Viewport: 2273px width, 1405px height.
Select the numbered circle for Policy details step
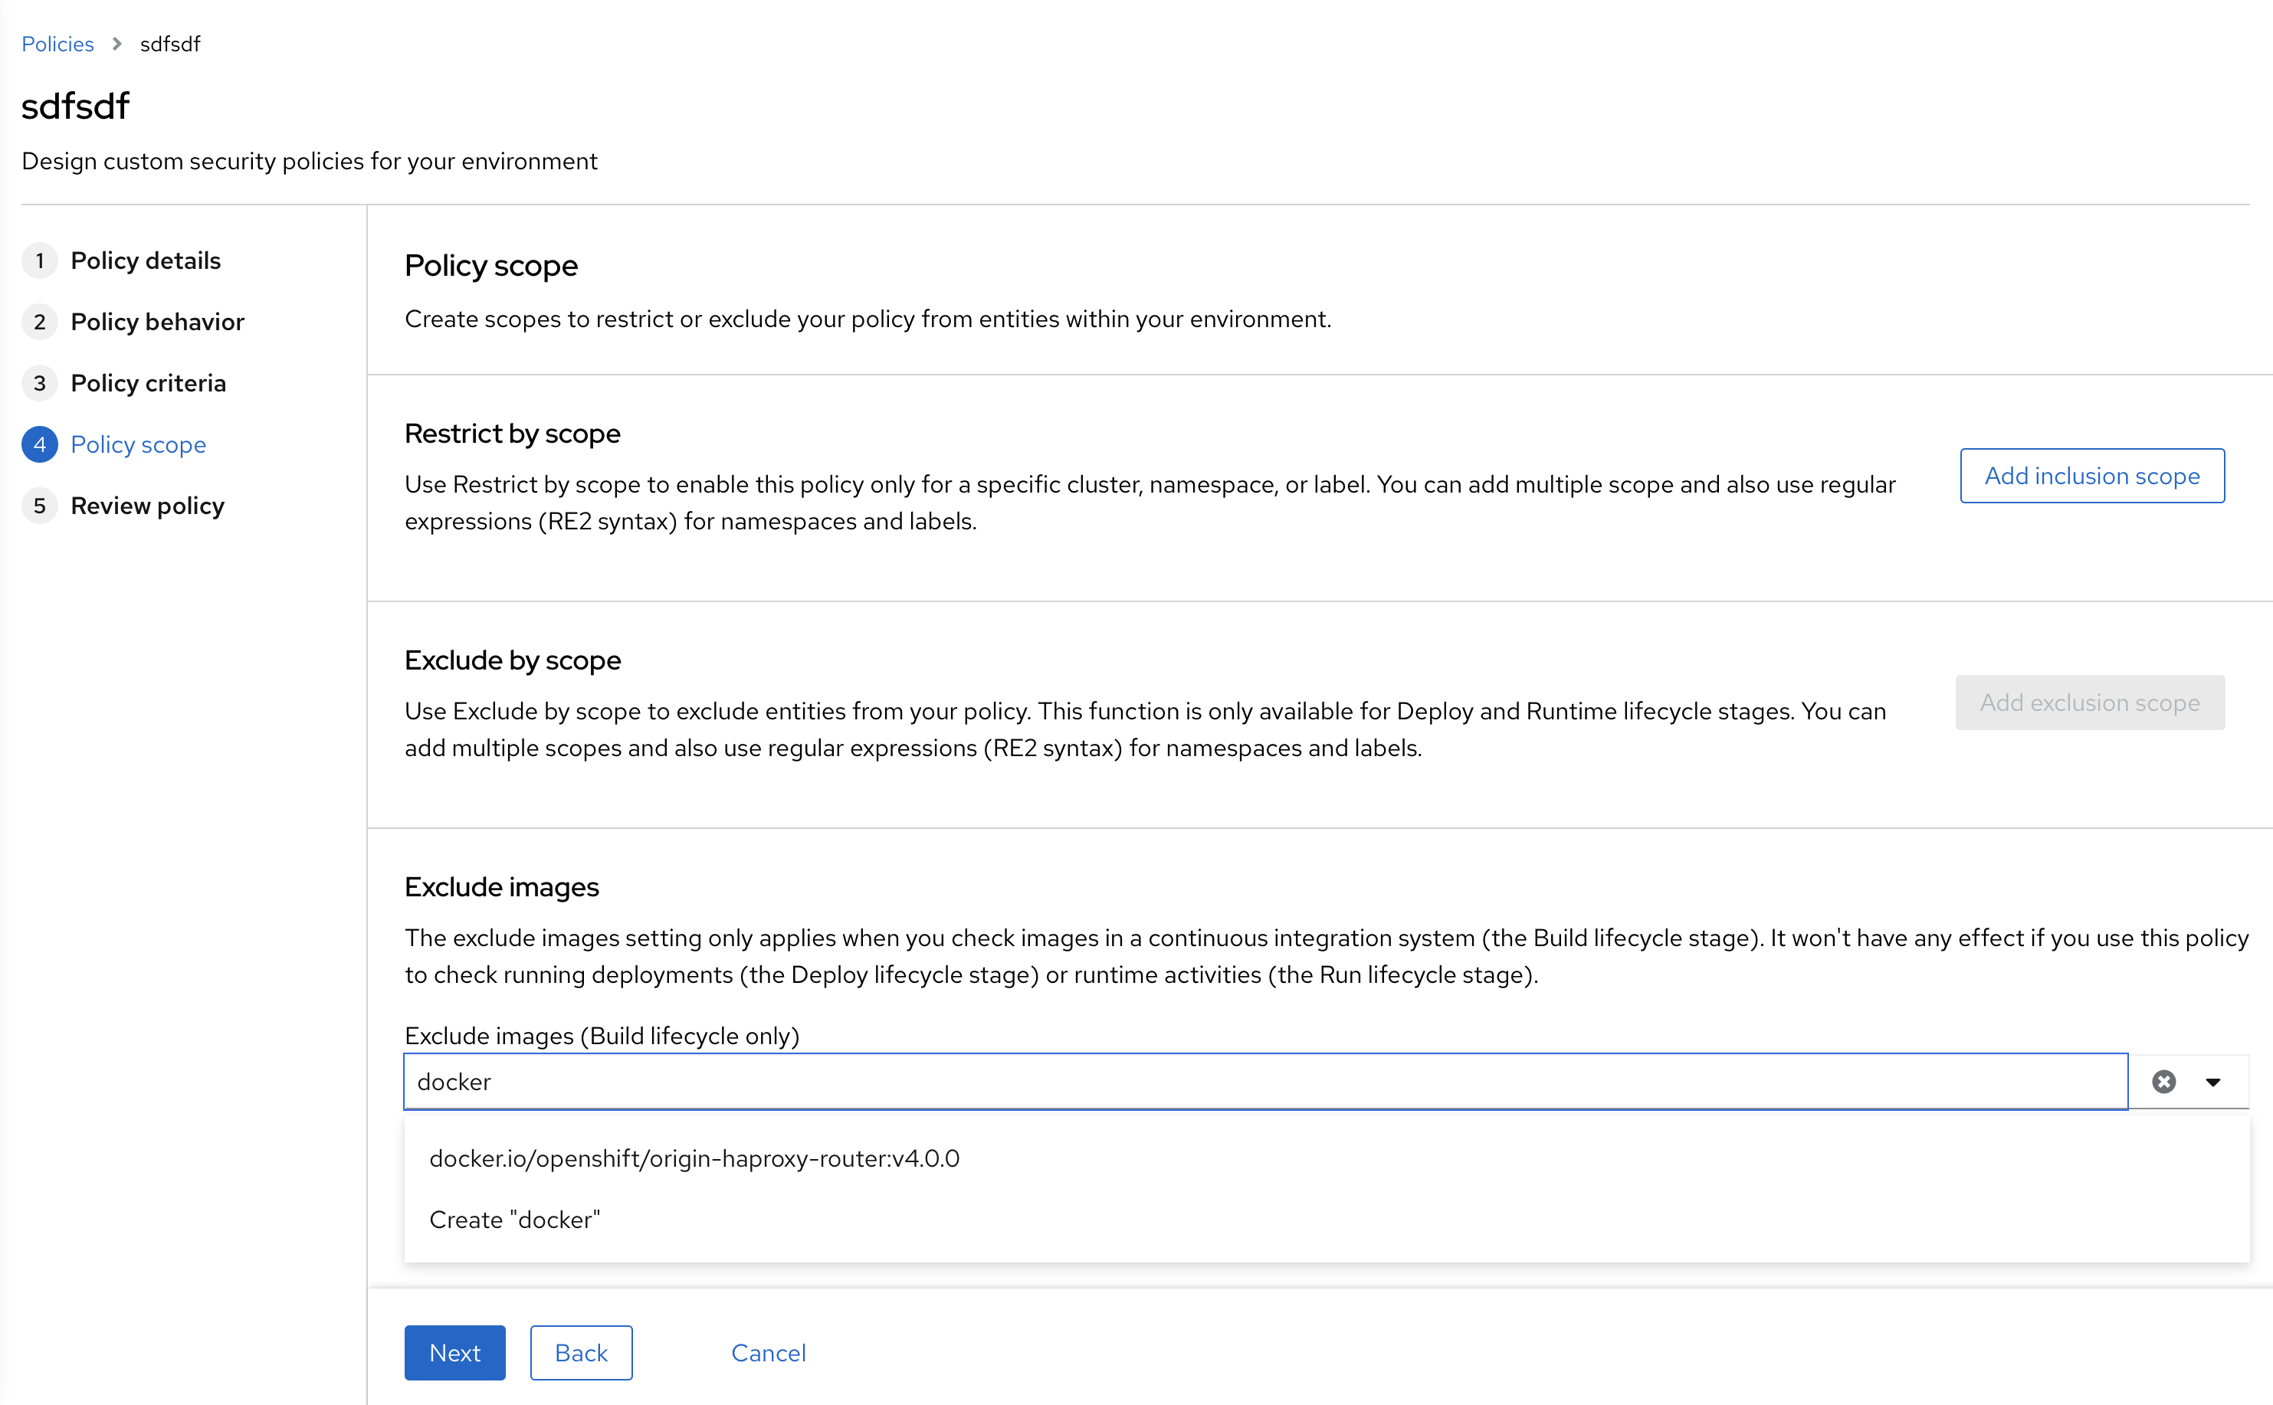(39, 260)
